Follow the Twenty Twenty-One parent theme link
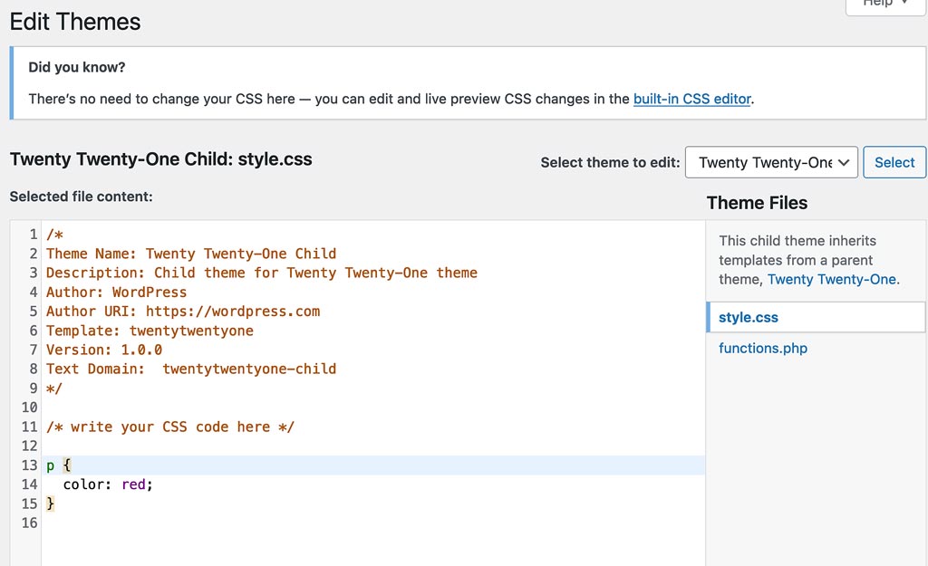The image size is (928, 566). (832, 279)
